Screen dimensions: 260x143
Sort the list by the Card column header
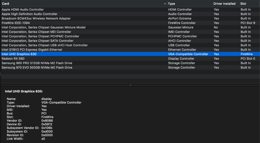click(x=78, y=4)
